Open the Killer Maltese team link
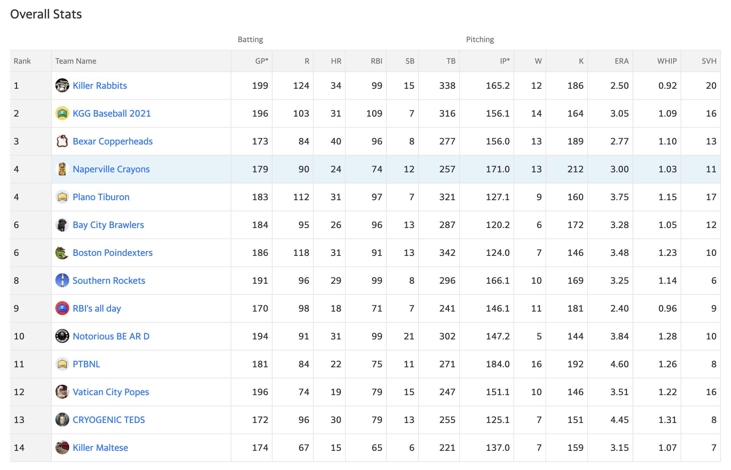 click(100, 448)
